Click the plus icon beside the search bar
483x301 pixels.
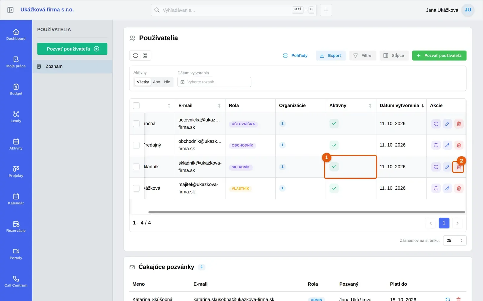(x=326, y=10)
